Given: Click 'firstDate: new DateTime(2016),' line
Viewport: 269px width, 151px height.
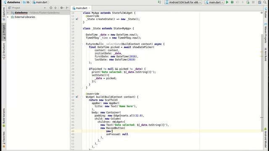Looking at the screenshot, I should pos(116,57).
